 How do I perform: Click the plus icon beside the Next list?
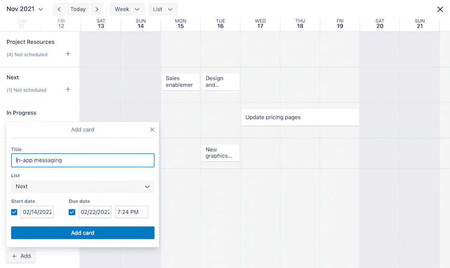68,89
